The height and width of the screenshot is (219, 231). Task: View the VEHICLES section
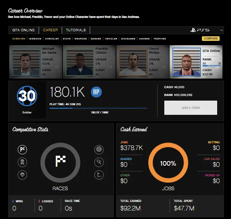click(111, 39)
